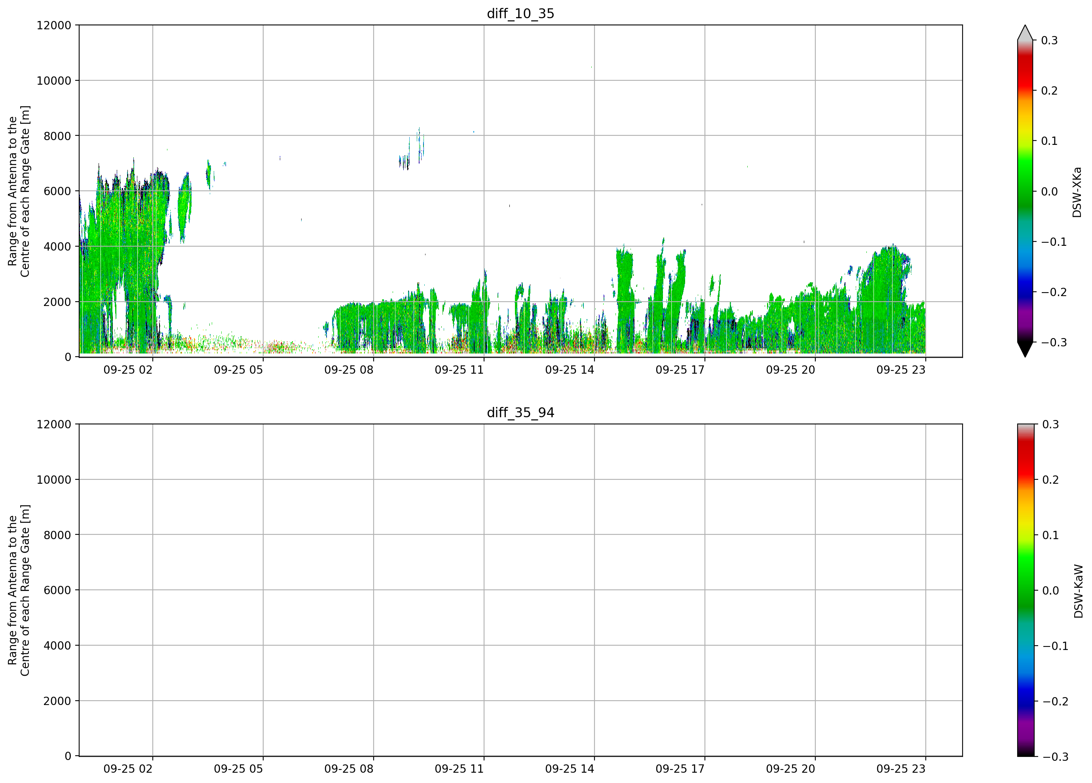The image size is (1092, 783).
Task: Click 2000 y-axis tick of top plot
Action: tap(57, 302)
